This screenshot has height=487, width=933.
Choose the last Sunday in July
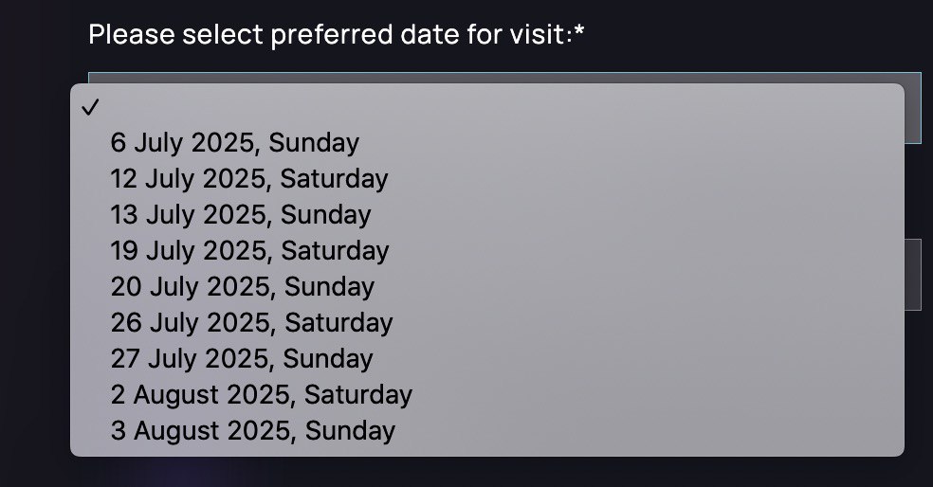click(x=242, y=359)
